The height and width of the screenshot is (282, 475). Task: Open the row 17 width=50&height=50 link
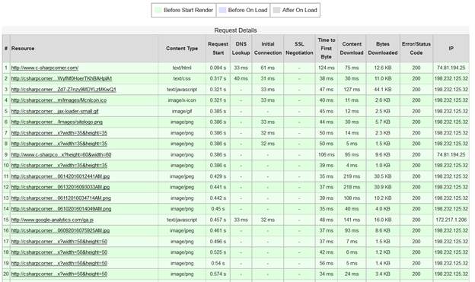coord(59,242)
